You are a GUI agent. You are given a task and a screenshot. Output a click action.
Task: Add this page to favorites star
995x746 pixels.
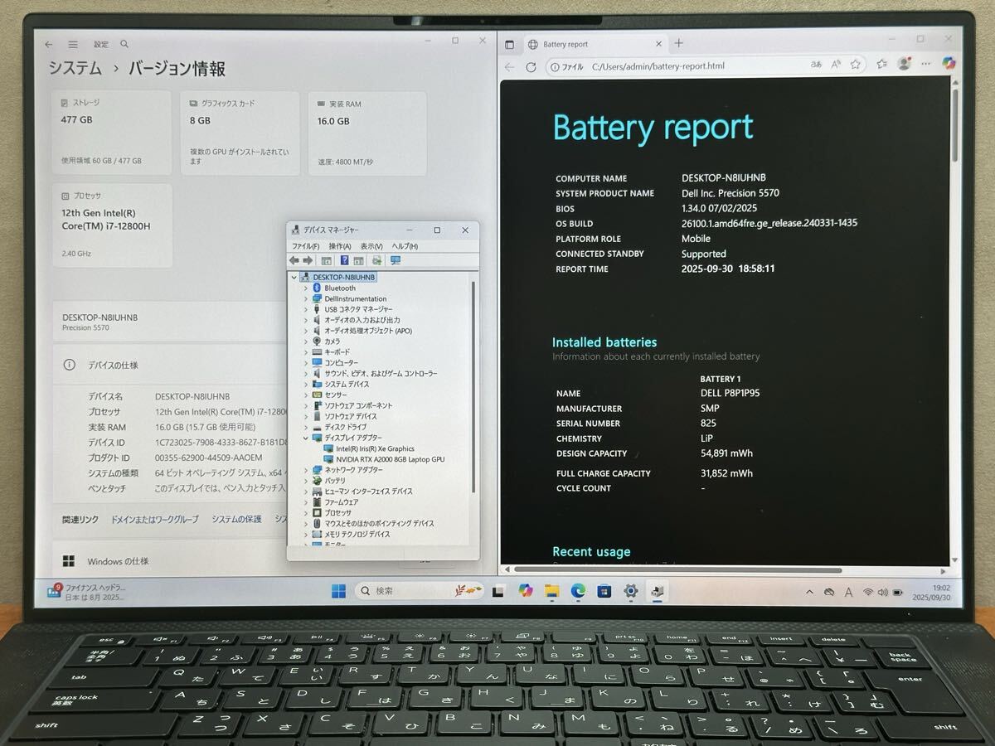click(x=856, y=65)
